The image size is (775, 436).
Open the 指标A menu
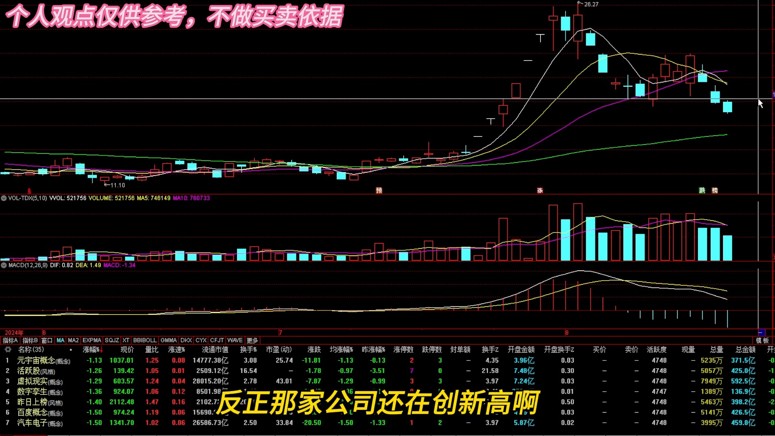pyautogui.click(x=10, y=340)
